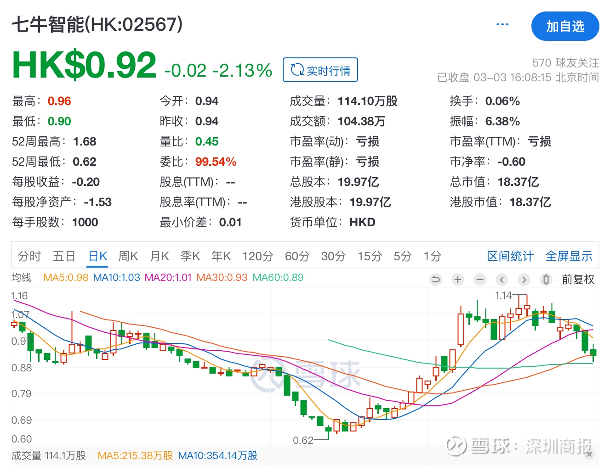Click the 每手股数 value 1000
The height and width of the screenshot is (465, 610).
click(85, 222)
